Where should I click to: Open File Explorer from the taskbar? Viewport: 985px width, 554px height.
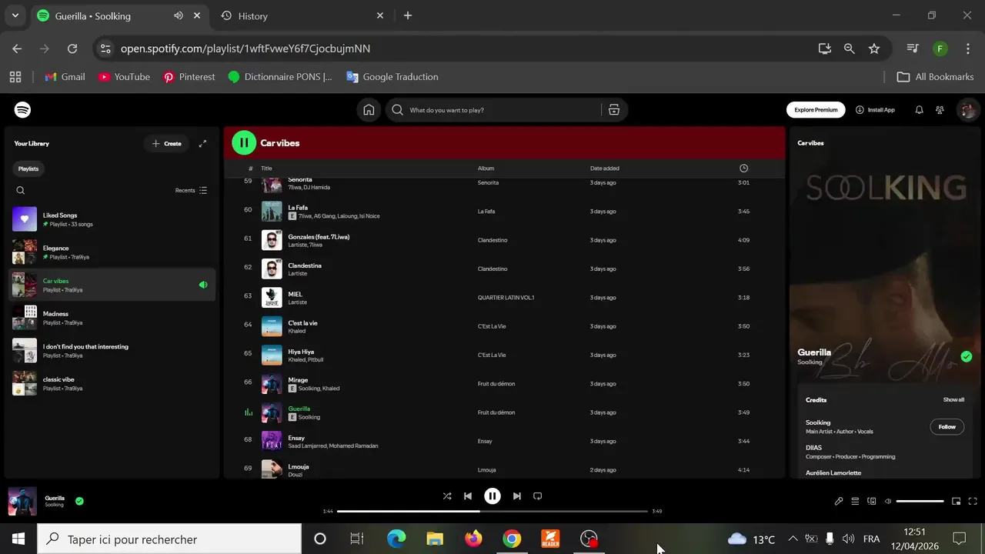pyautogui.click(x=435, y=539)
